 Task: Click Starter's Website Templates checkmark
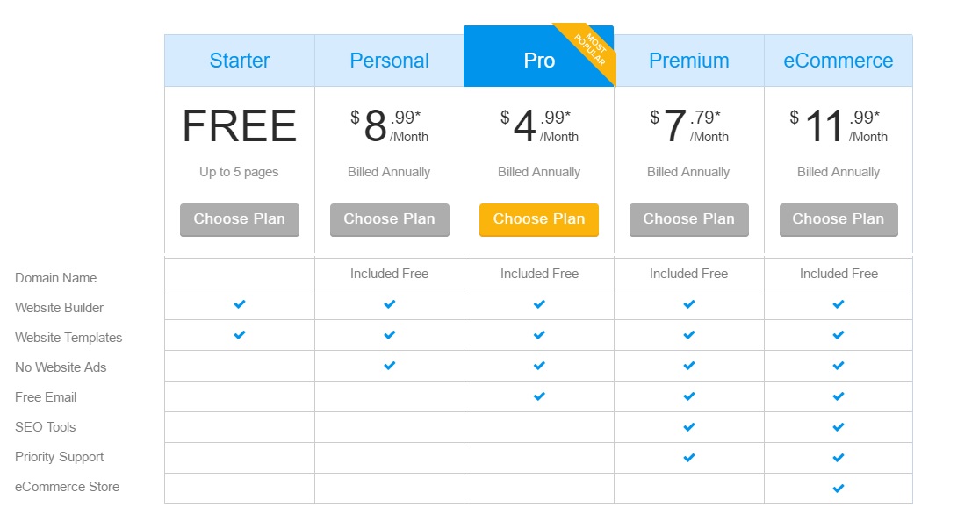(x=240, y=335)
